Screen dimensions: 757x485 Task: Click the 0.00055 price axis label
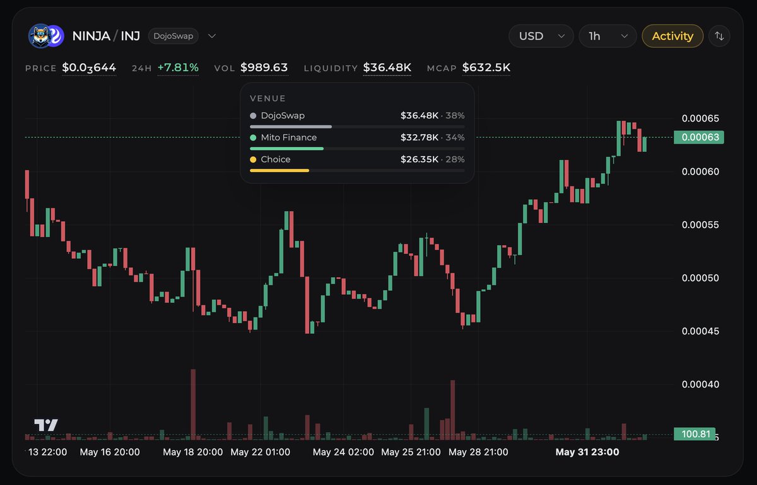coord(700,225)
